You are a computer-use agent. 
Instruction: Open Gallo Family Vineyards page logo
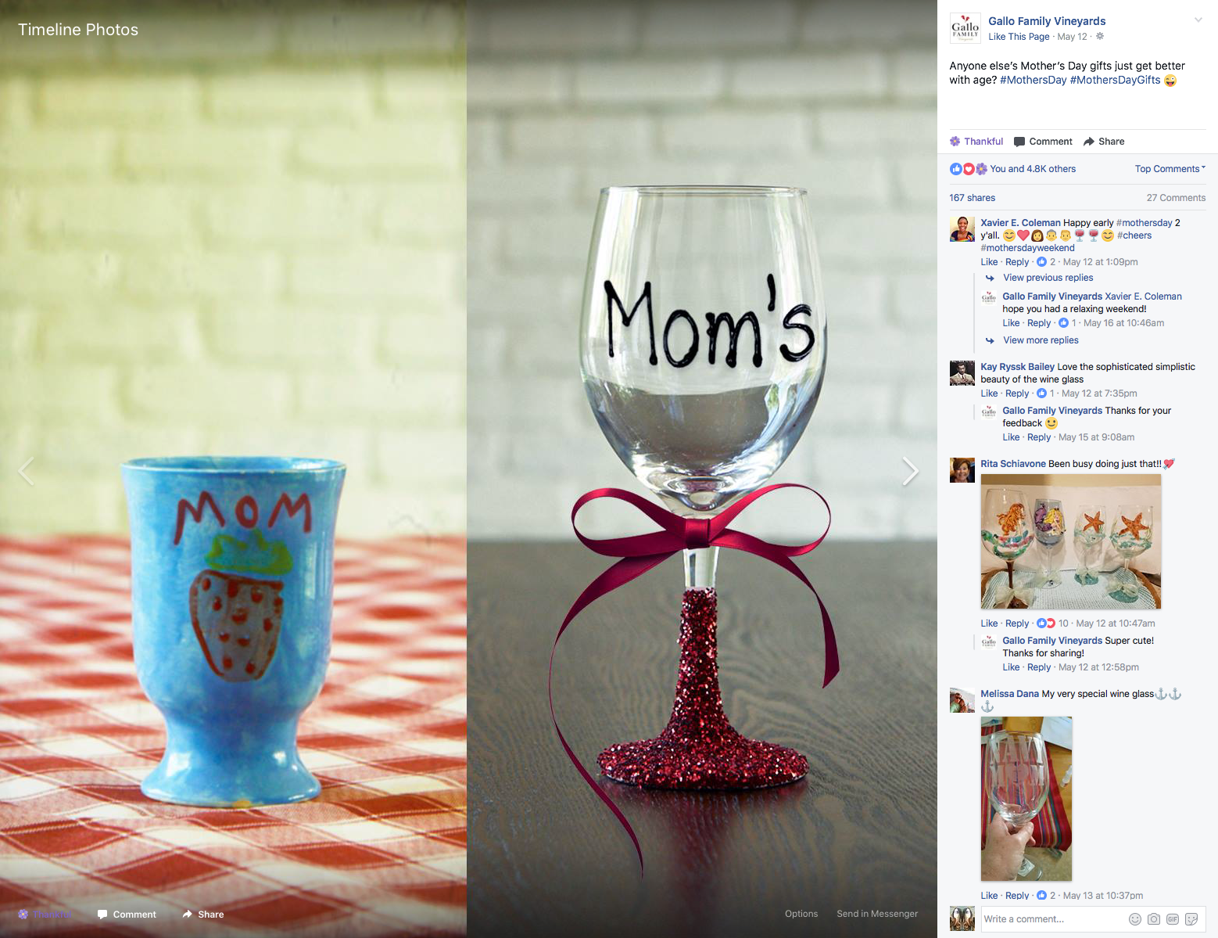[x=965, y=28]
